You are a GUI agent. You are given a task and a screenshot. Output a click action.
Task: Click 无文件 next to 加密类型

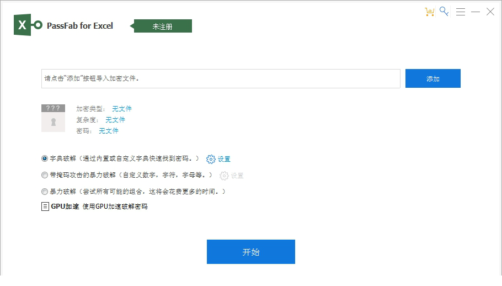(x=122, y=109)
